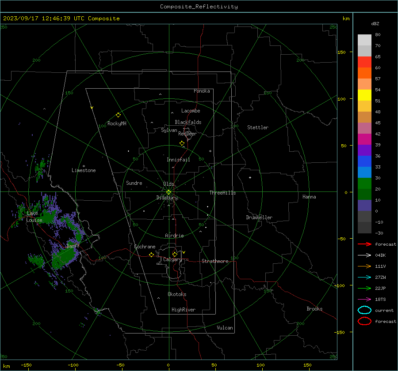Click the white 04DK arrow in legend

364,255
